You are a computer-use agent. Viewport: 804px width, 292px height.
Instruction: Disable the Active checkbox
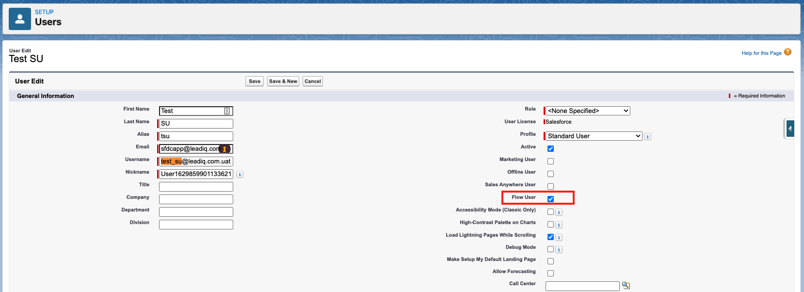tap(550, 148)
